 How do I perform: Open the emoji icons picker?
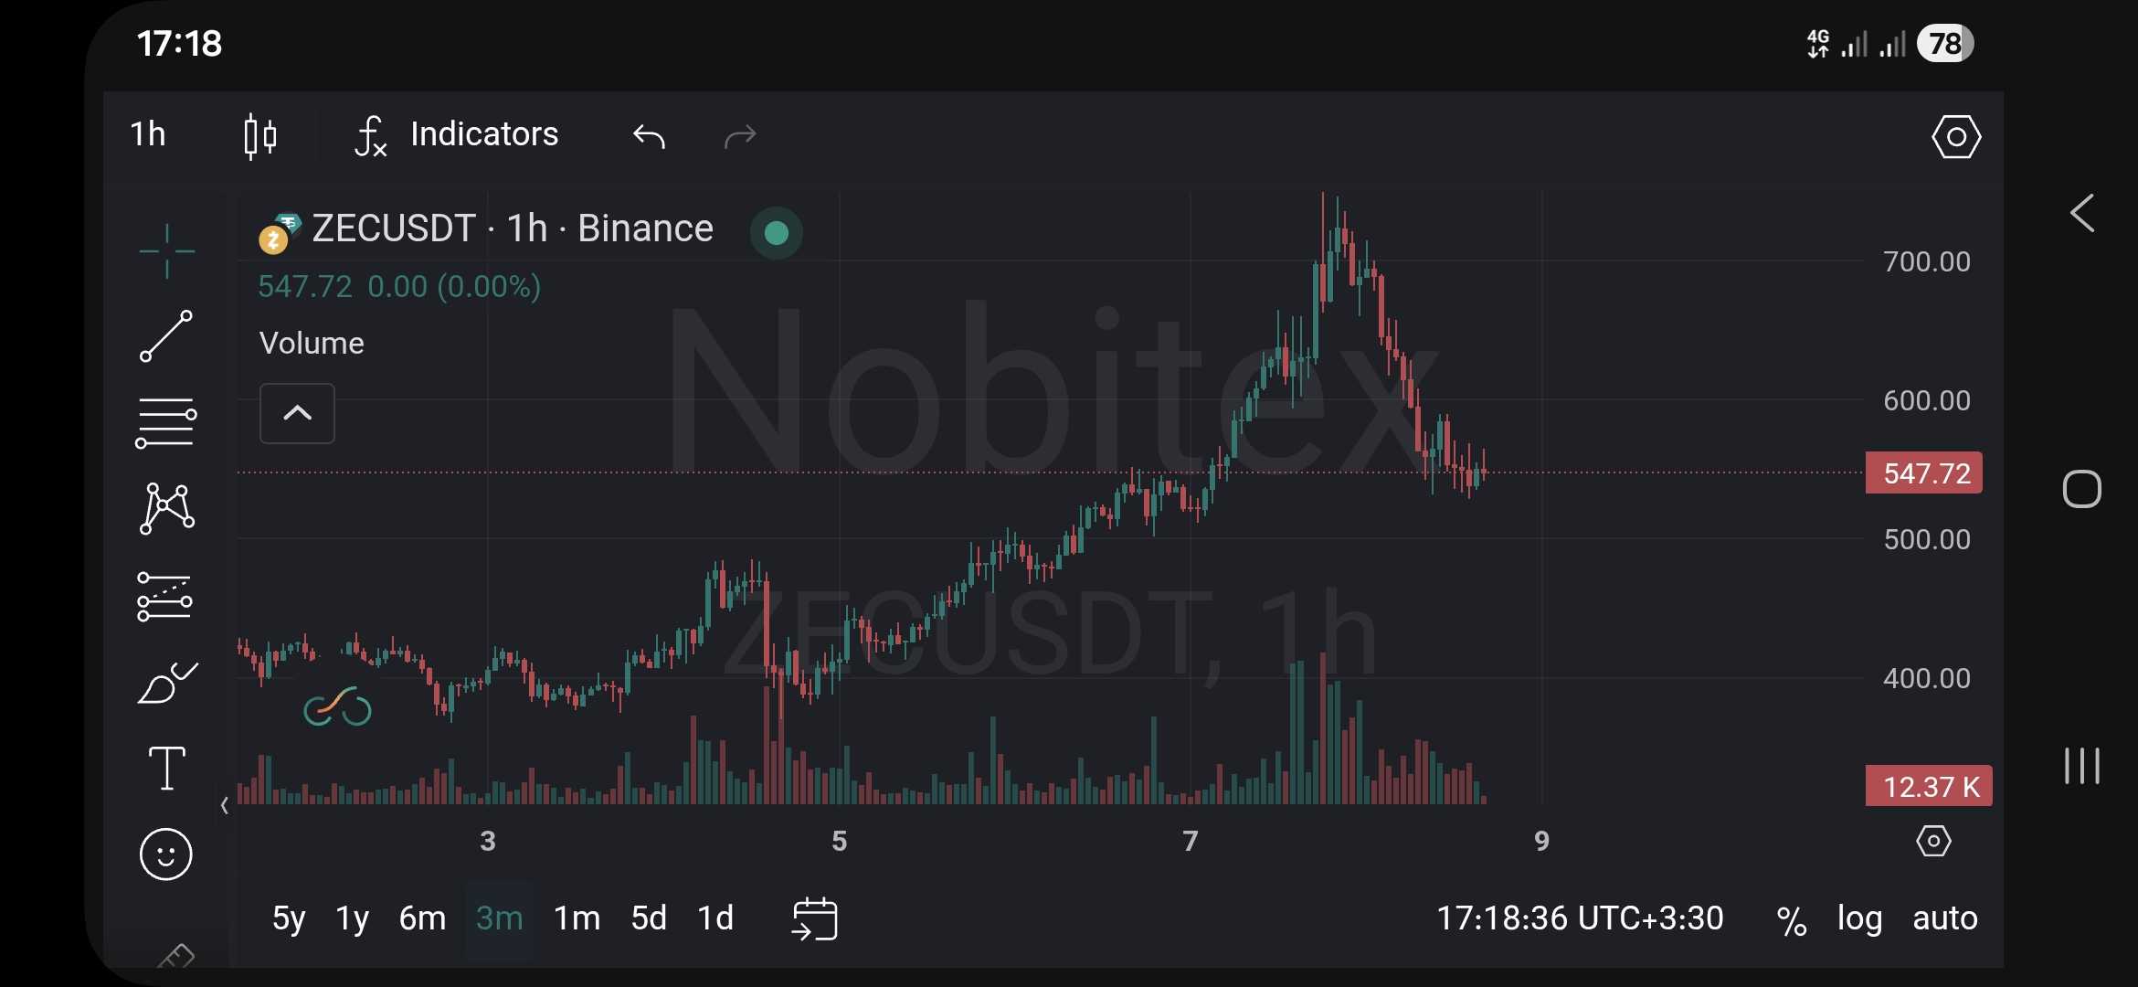(166, 854)
